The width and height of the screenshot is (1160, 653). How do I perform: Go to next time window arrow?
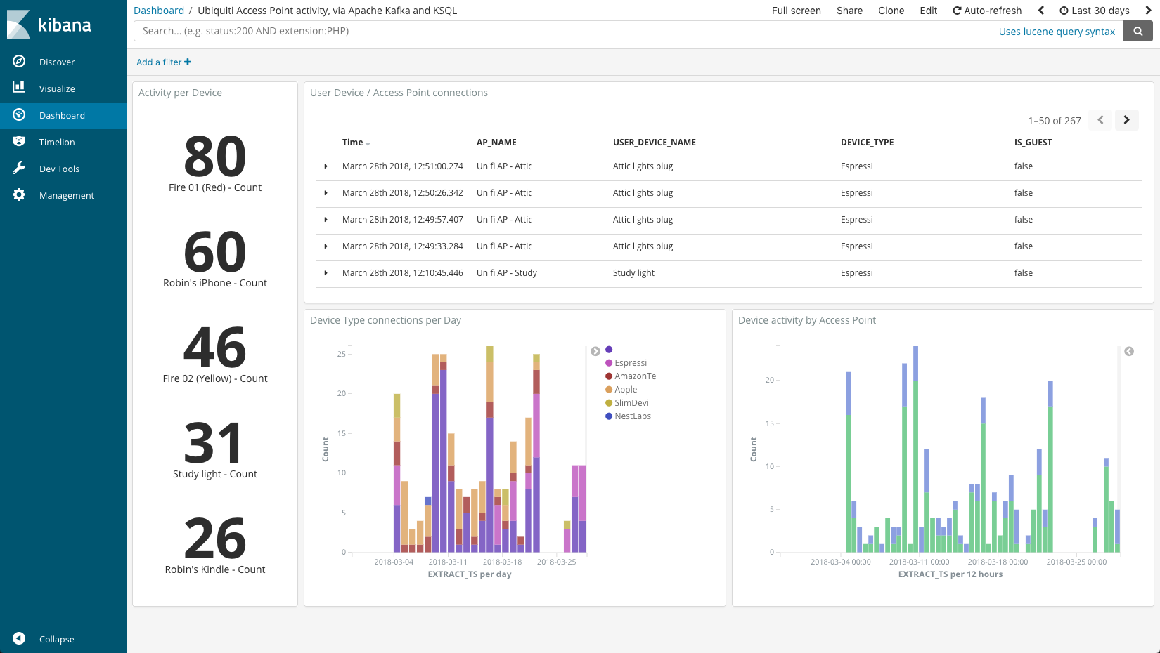coord(1148,11)
